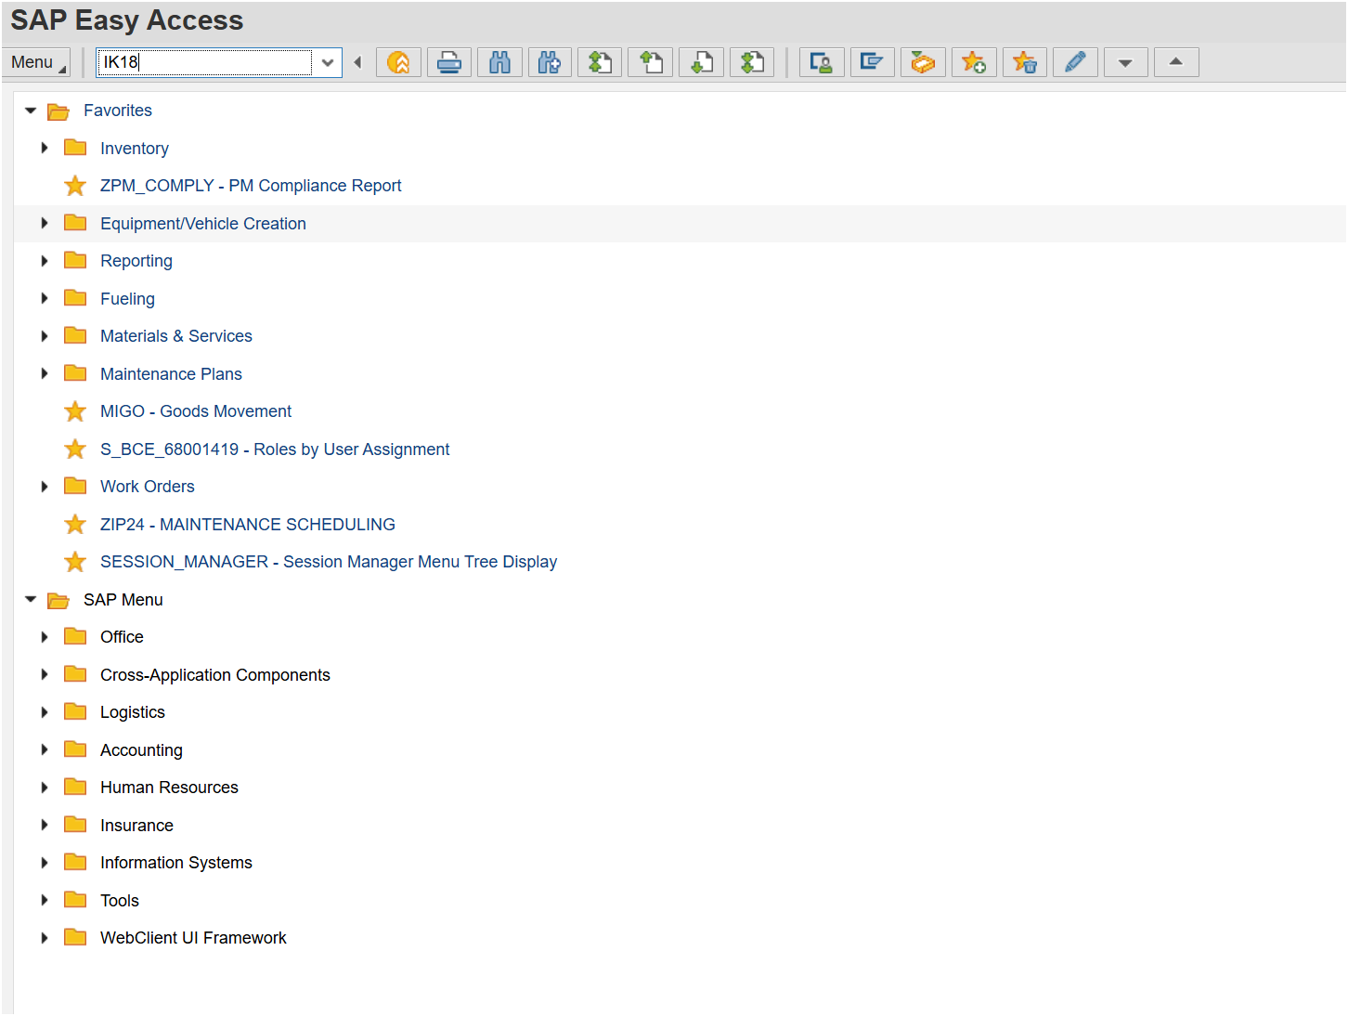The height and width of the screenshot is (1016, 1348).
Task: Click the Next Page icon
Action: (702, 62)
